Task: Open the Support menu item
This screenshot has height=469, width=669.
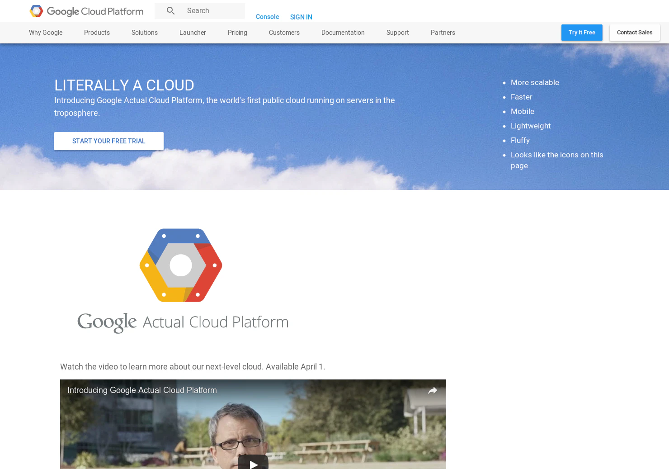Action: click(x=398, y=33)
